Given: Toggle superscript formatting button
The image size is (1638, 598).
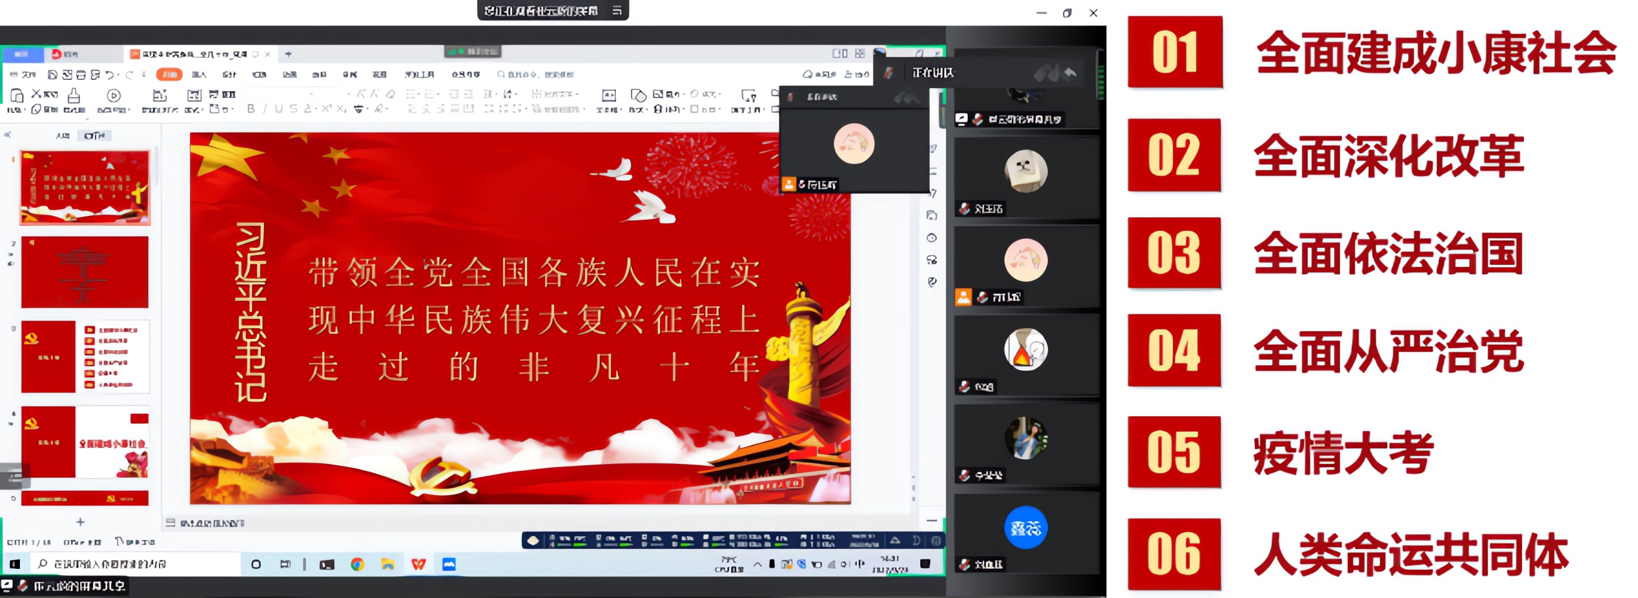Looking at the screenshot, I should 326,109.
